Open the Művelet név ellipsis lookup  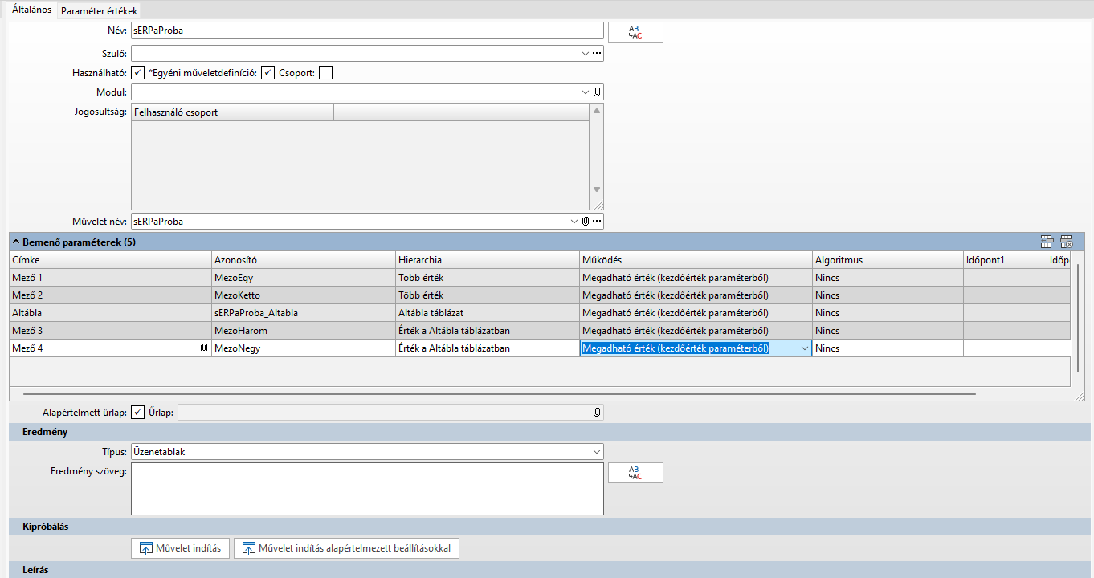[597, 221]
